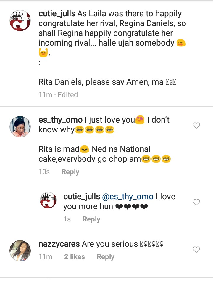
Task: Open es_thy_omo profile picture
Action: click(x=20, y=127)
